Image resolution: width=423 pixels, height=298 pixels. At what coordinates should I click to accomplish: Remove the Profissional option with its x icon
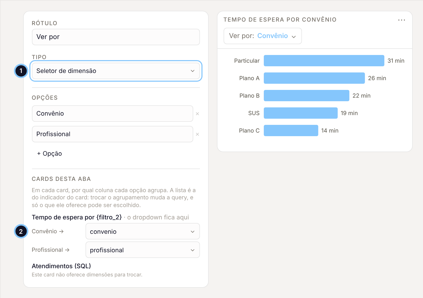click(x=197, y=134)
